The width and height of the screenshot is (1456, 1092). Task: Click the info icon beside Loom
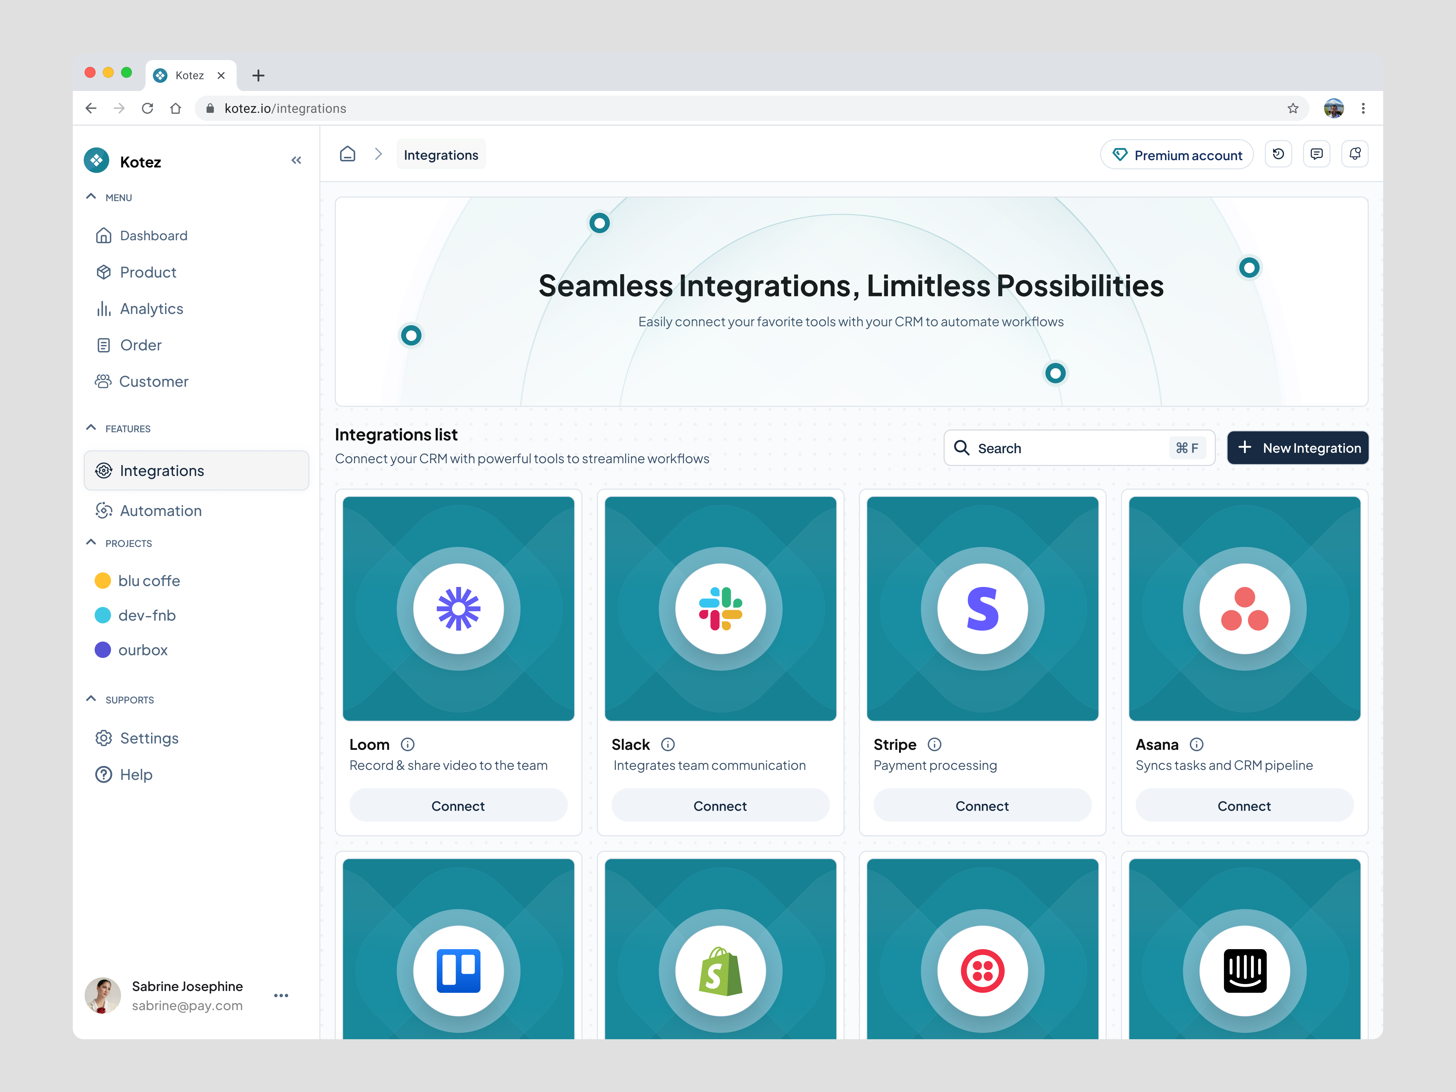click(407, 744)
